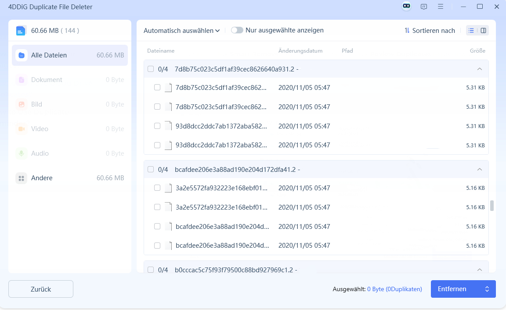
Task: Open the hamburger menu icon
Action: 440,7
